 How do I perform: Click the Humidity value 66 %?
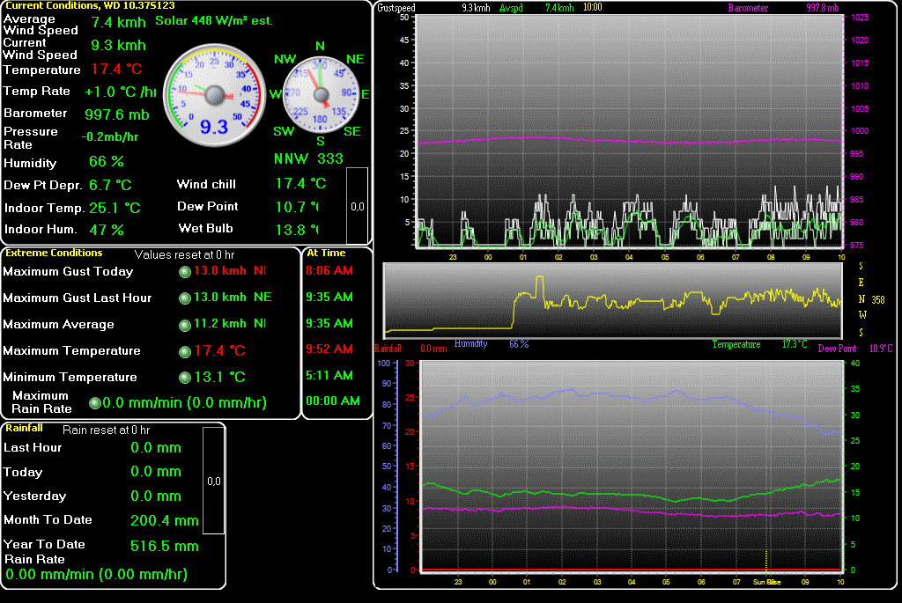[x=107, y=161]
